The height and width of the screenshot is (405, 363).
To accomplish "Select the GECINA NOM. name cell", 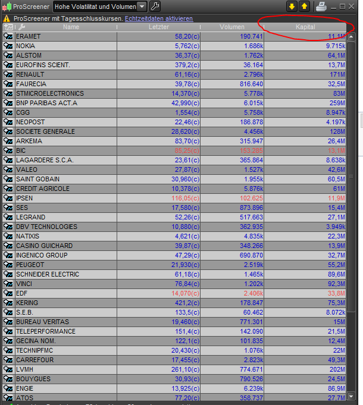I will (x=66, y=341).
